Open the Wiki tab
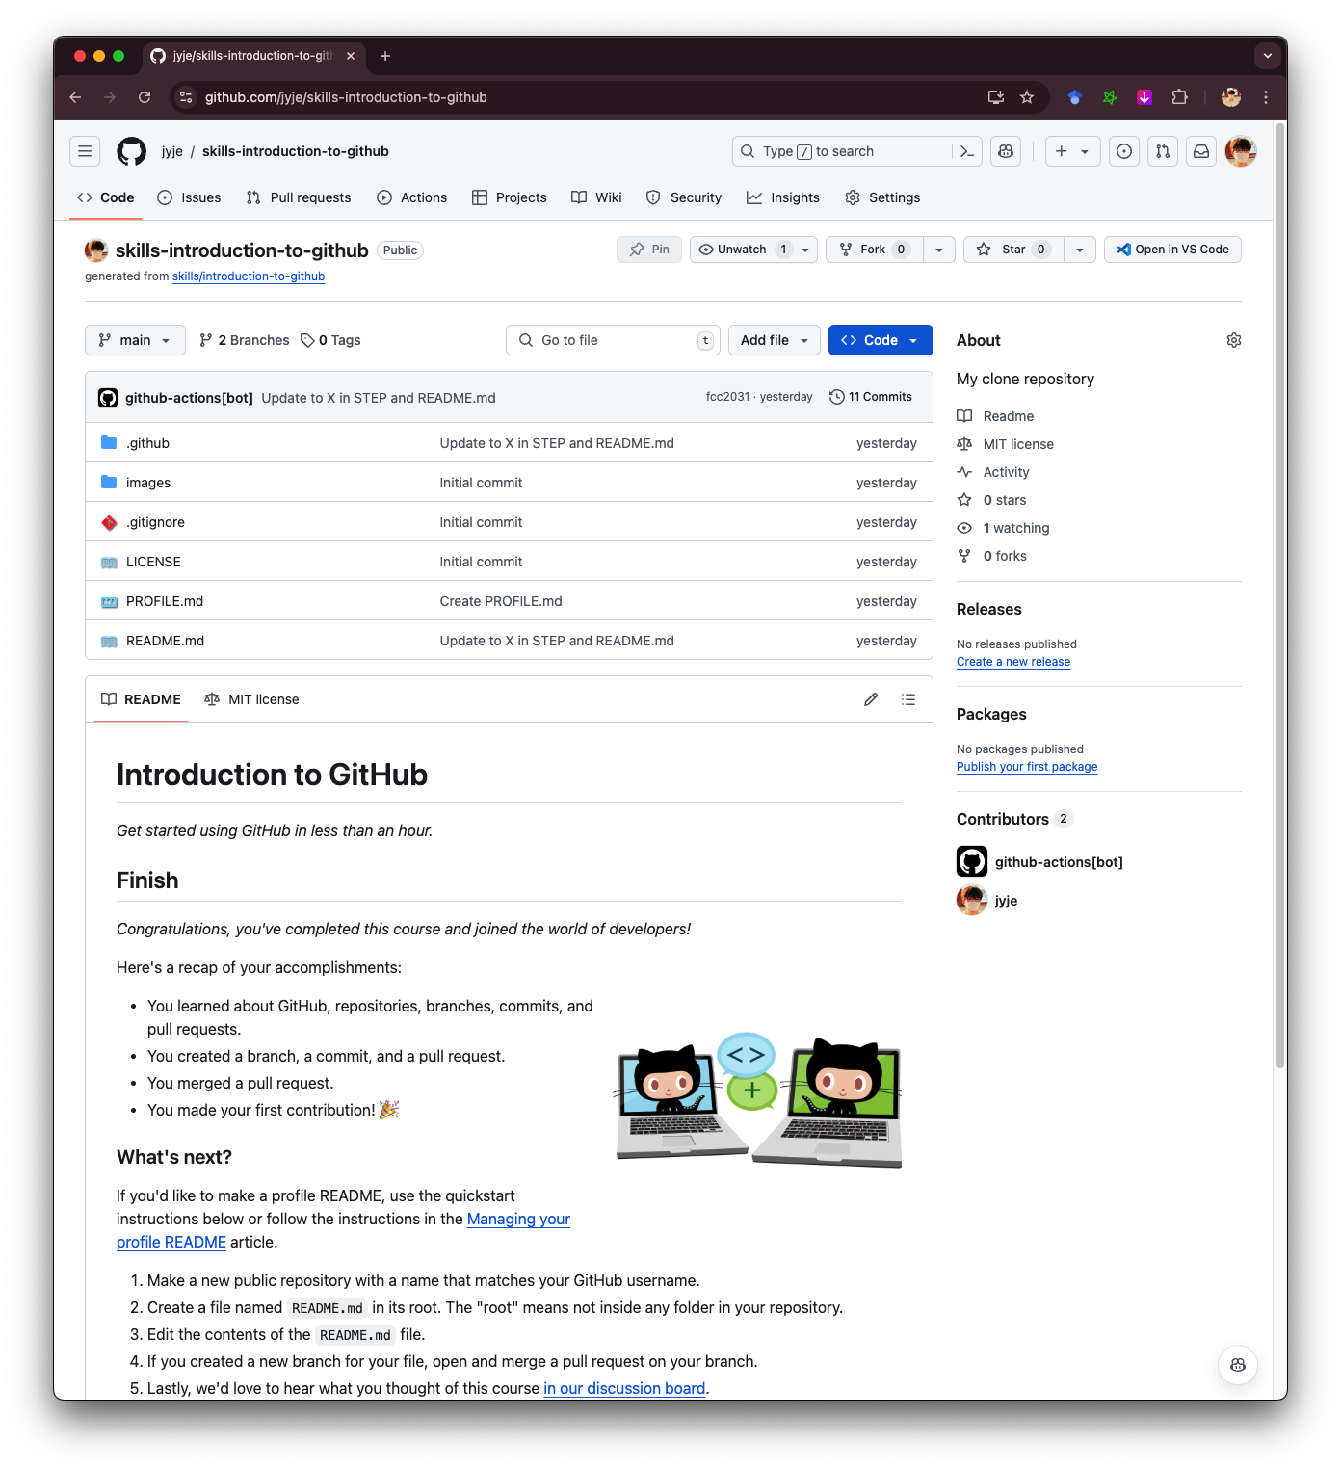 click(x=597, y=197)
